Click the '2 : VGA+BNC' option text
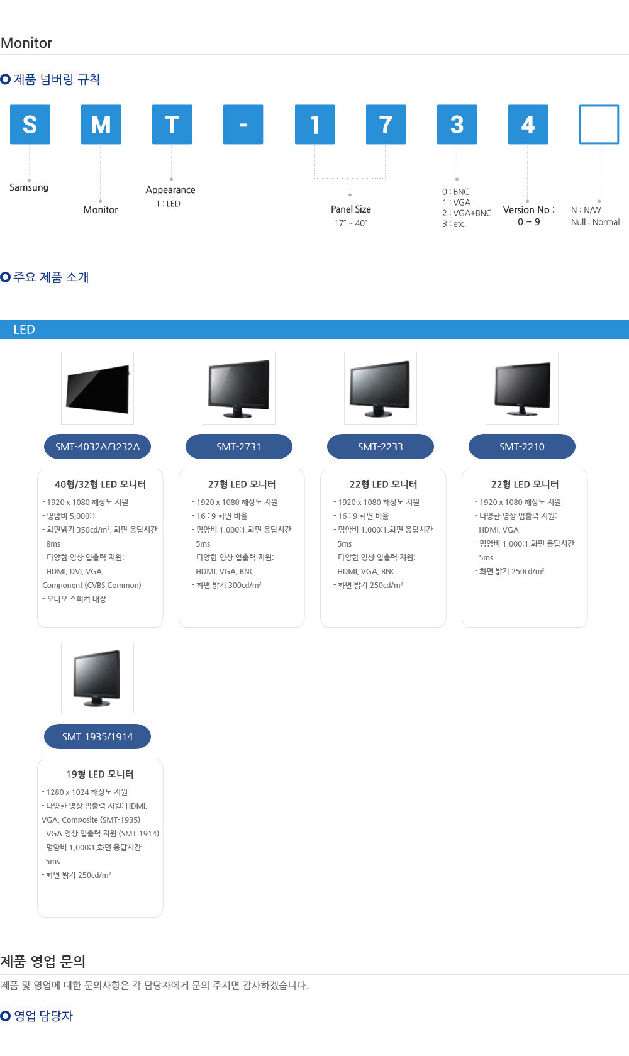This screenshot has width=629, height=1056. 467,213
